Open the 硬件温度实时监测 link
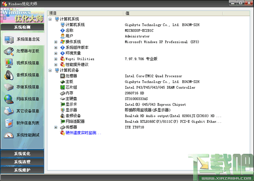This screenshot has width=254, height=181. pyautogui.click(x=83, y=133)
